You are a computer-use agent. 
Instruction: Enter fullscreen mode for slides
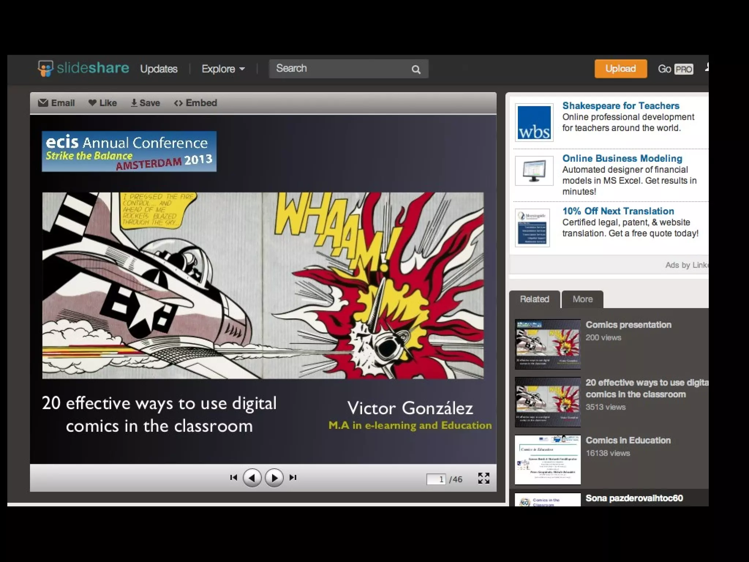coord(483,478)
